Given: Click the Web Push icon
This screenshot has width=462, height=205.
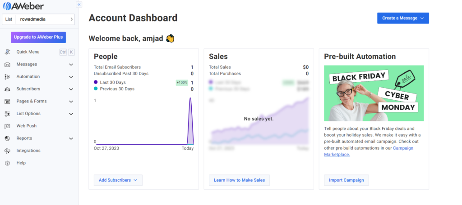Looking at the screenshot, I should coord(7,126).
